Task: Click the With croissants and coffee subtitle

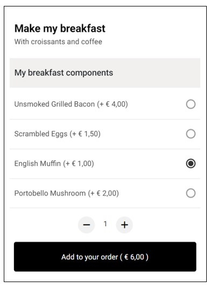Action: (x=58, y=41)
